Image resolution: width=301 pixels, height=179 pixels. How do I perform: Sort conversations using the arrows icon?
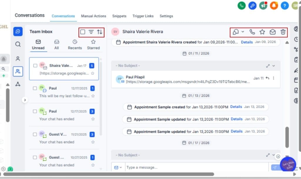tap(99, 32)
